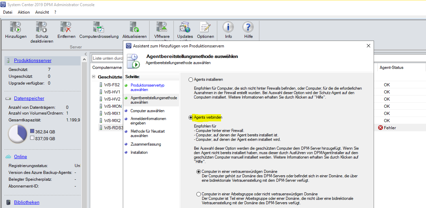Viewport: 426px width, 208px height.
Task: Select step Agentbereitstellungsmethode auswählen in wizard
Action: (x=154, y=100)
